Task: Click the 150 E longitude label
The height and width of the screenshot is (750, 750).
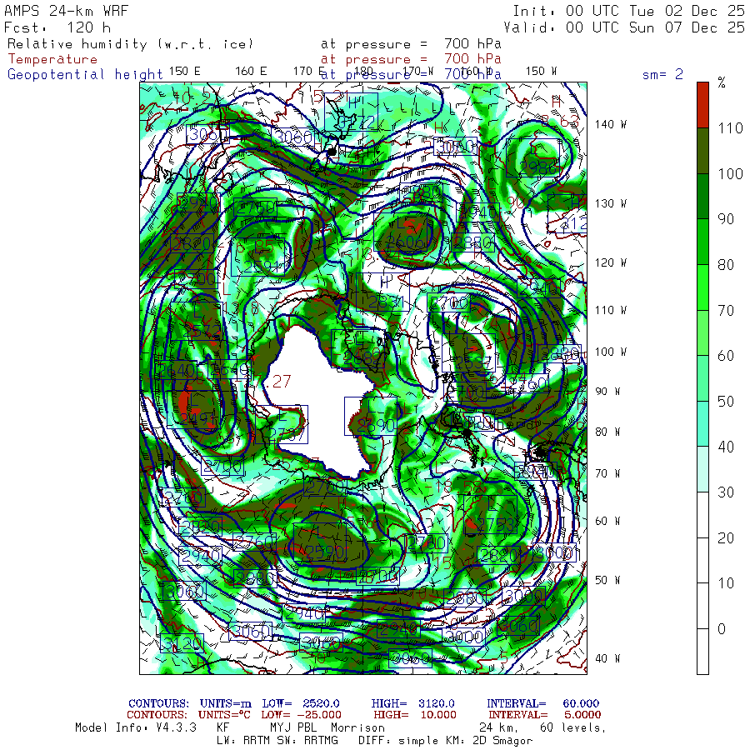Action: click(x=184, y=72)
